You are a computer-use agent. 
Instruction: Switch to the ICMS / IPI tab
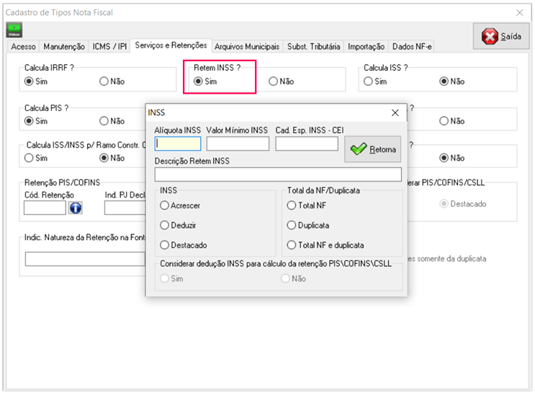click(109, 47)
